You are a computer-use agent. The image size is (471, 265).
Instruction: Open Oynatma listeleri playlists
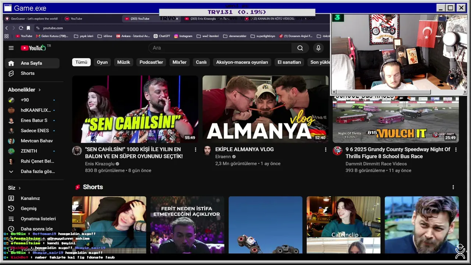[x=32, y=219]
